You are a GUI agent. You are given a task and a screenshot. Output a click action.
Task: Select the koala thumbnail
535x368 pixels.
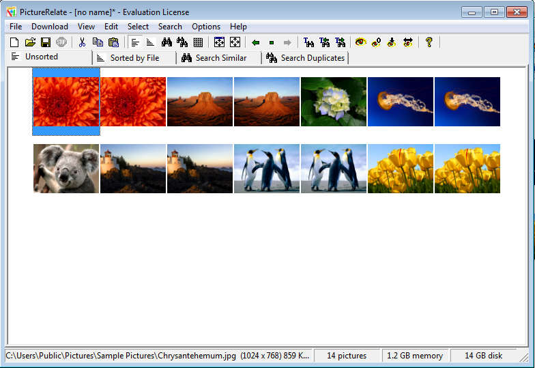click(x=66, y=169)
